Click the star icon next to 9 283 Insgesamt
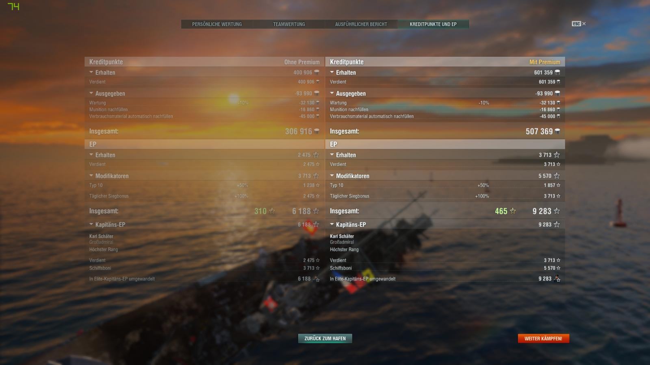Screen dimensions: 650x365 (557, 211)
